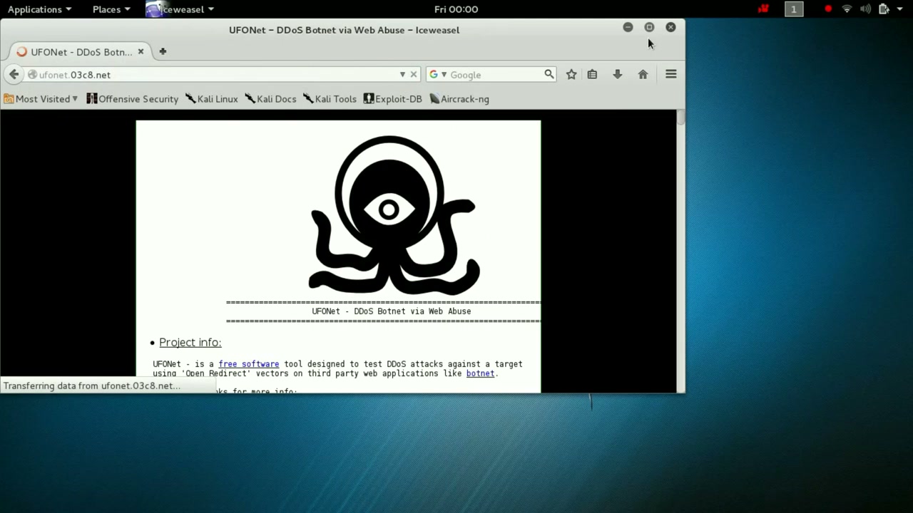Close the UFONet tab

[x=141, y=51]
